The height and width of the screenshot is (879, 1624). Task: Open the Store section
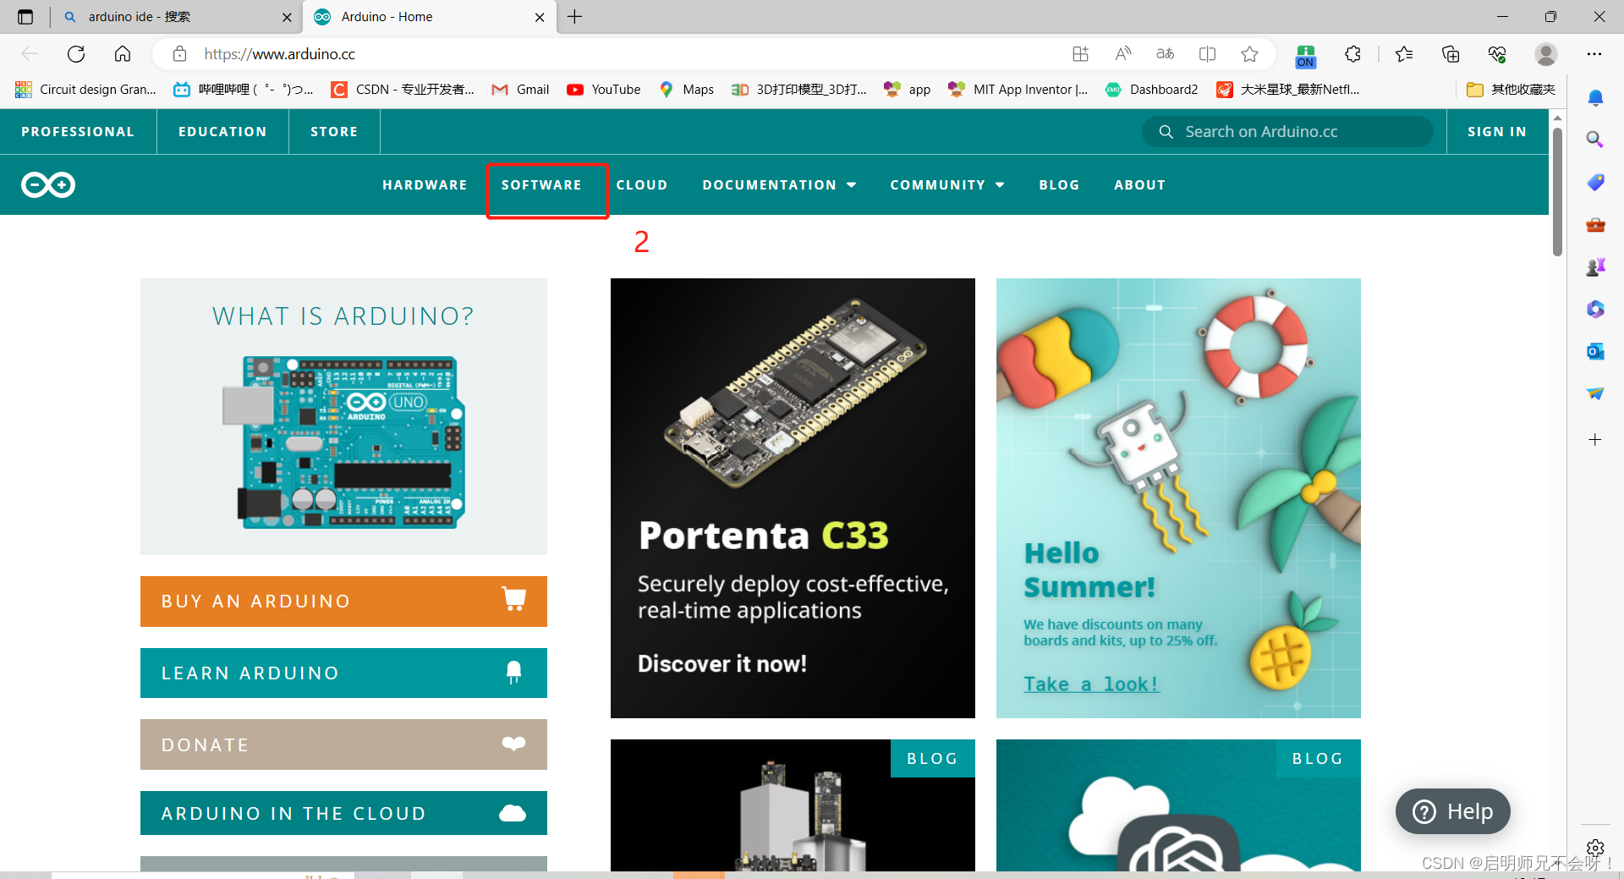click(334, 132)
